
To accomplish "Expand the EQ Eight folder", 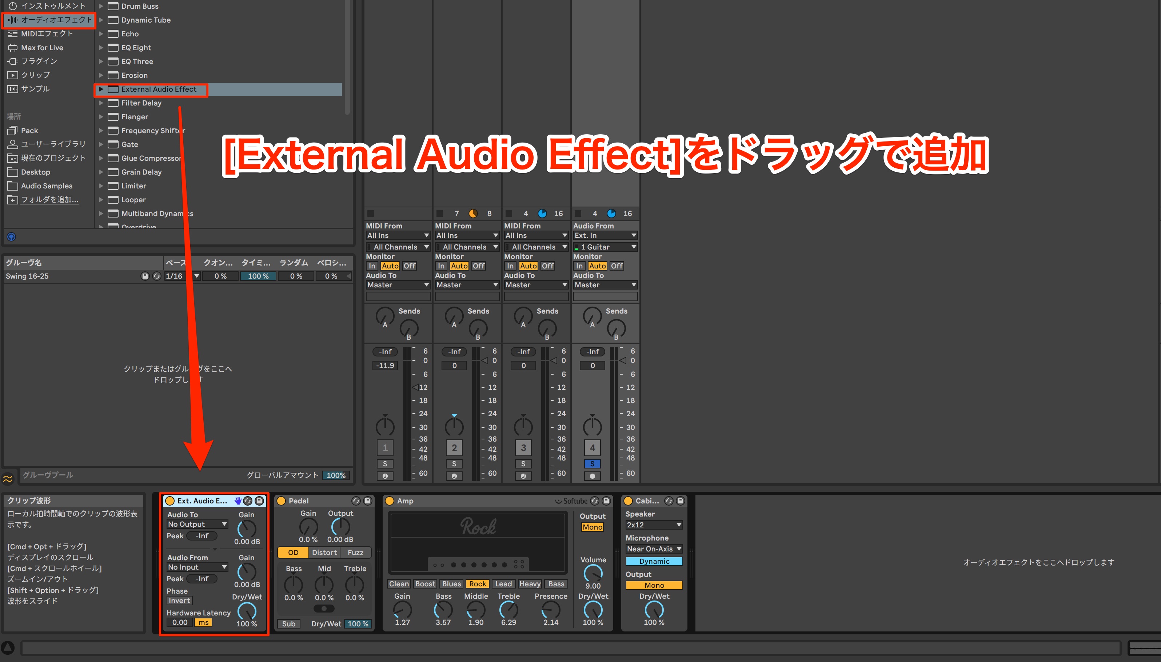I will click(x=101, y=48).
